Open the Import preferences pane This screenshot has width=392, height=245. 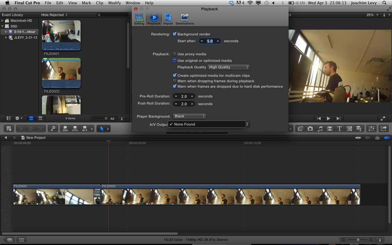click(168, 19)
